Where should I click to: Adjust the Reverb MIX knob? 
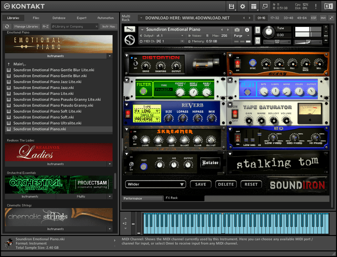point(212,118)
